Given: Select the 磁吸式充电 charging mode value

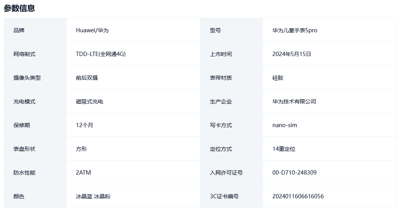Looking at the screenshot, I should tap(90, 101).
